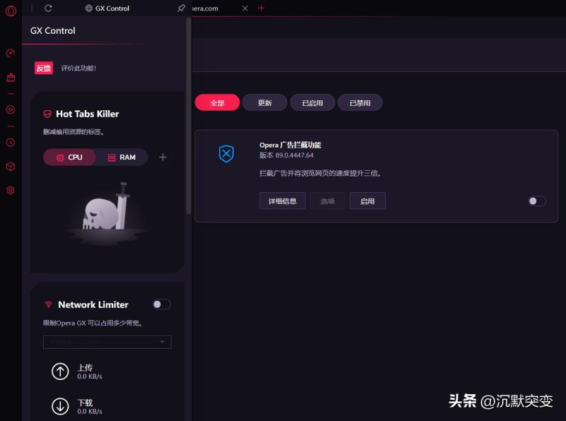
Task: Open the Player icon in sidebar
Action: click(x=11, y=109)
